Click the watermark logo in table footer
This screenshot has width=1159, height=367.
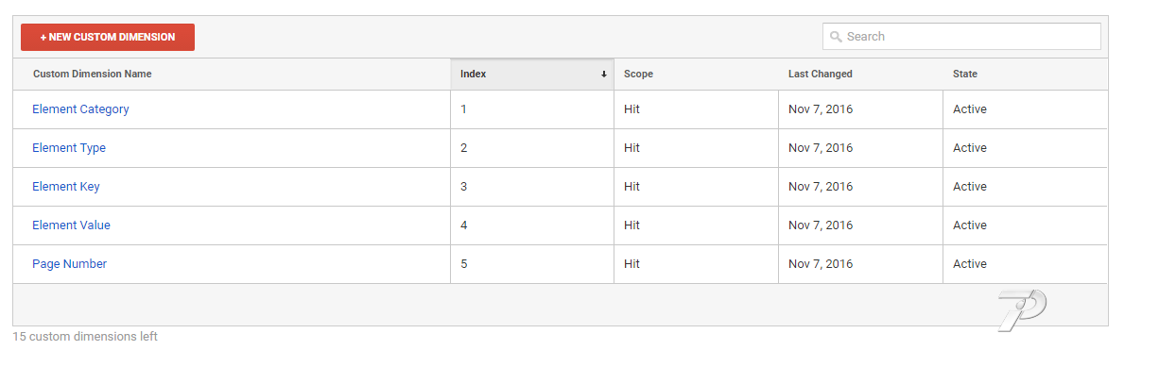[x=1022, y=310]
